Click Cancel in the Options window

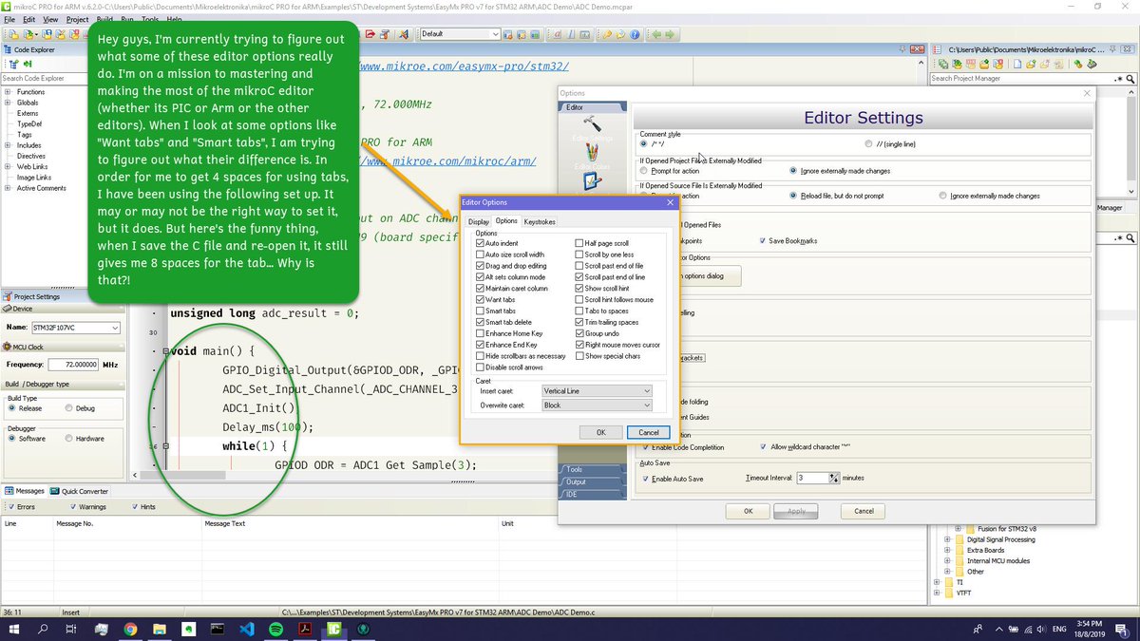[x=864, y=511]
